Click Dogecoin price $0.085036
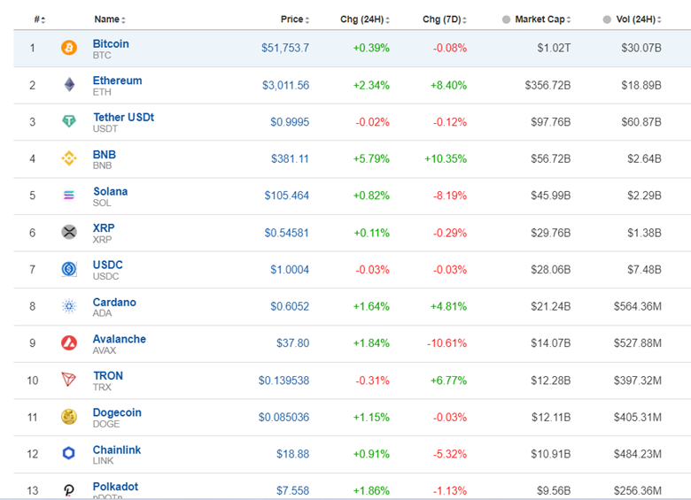The height and width of the screenshot is (500, 691). point(283,417)
